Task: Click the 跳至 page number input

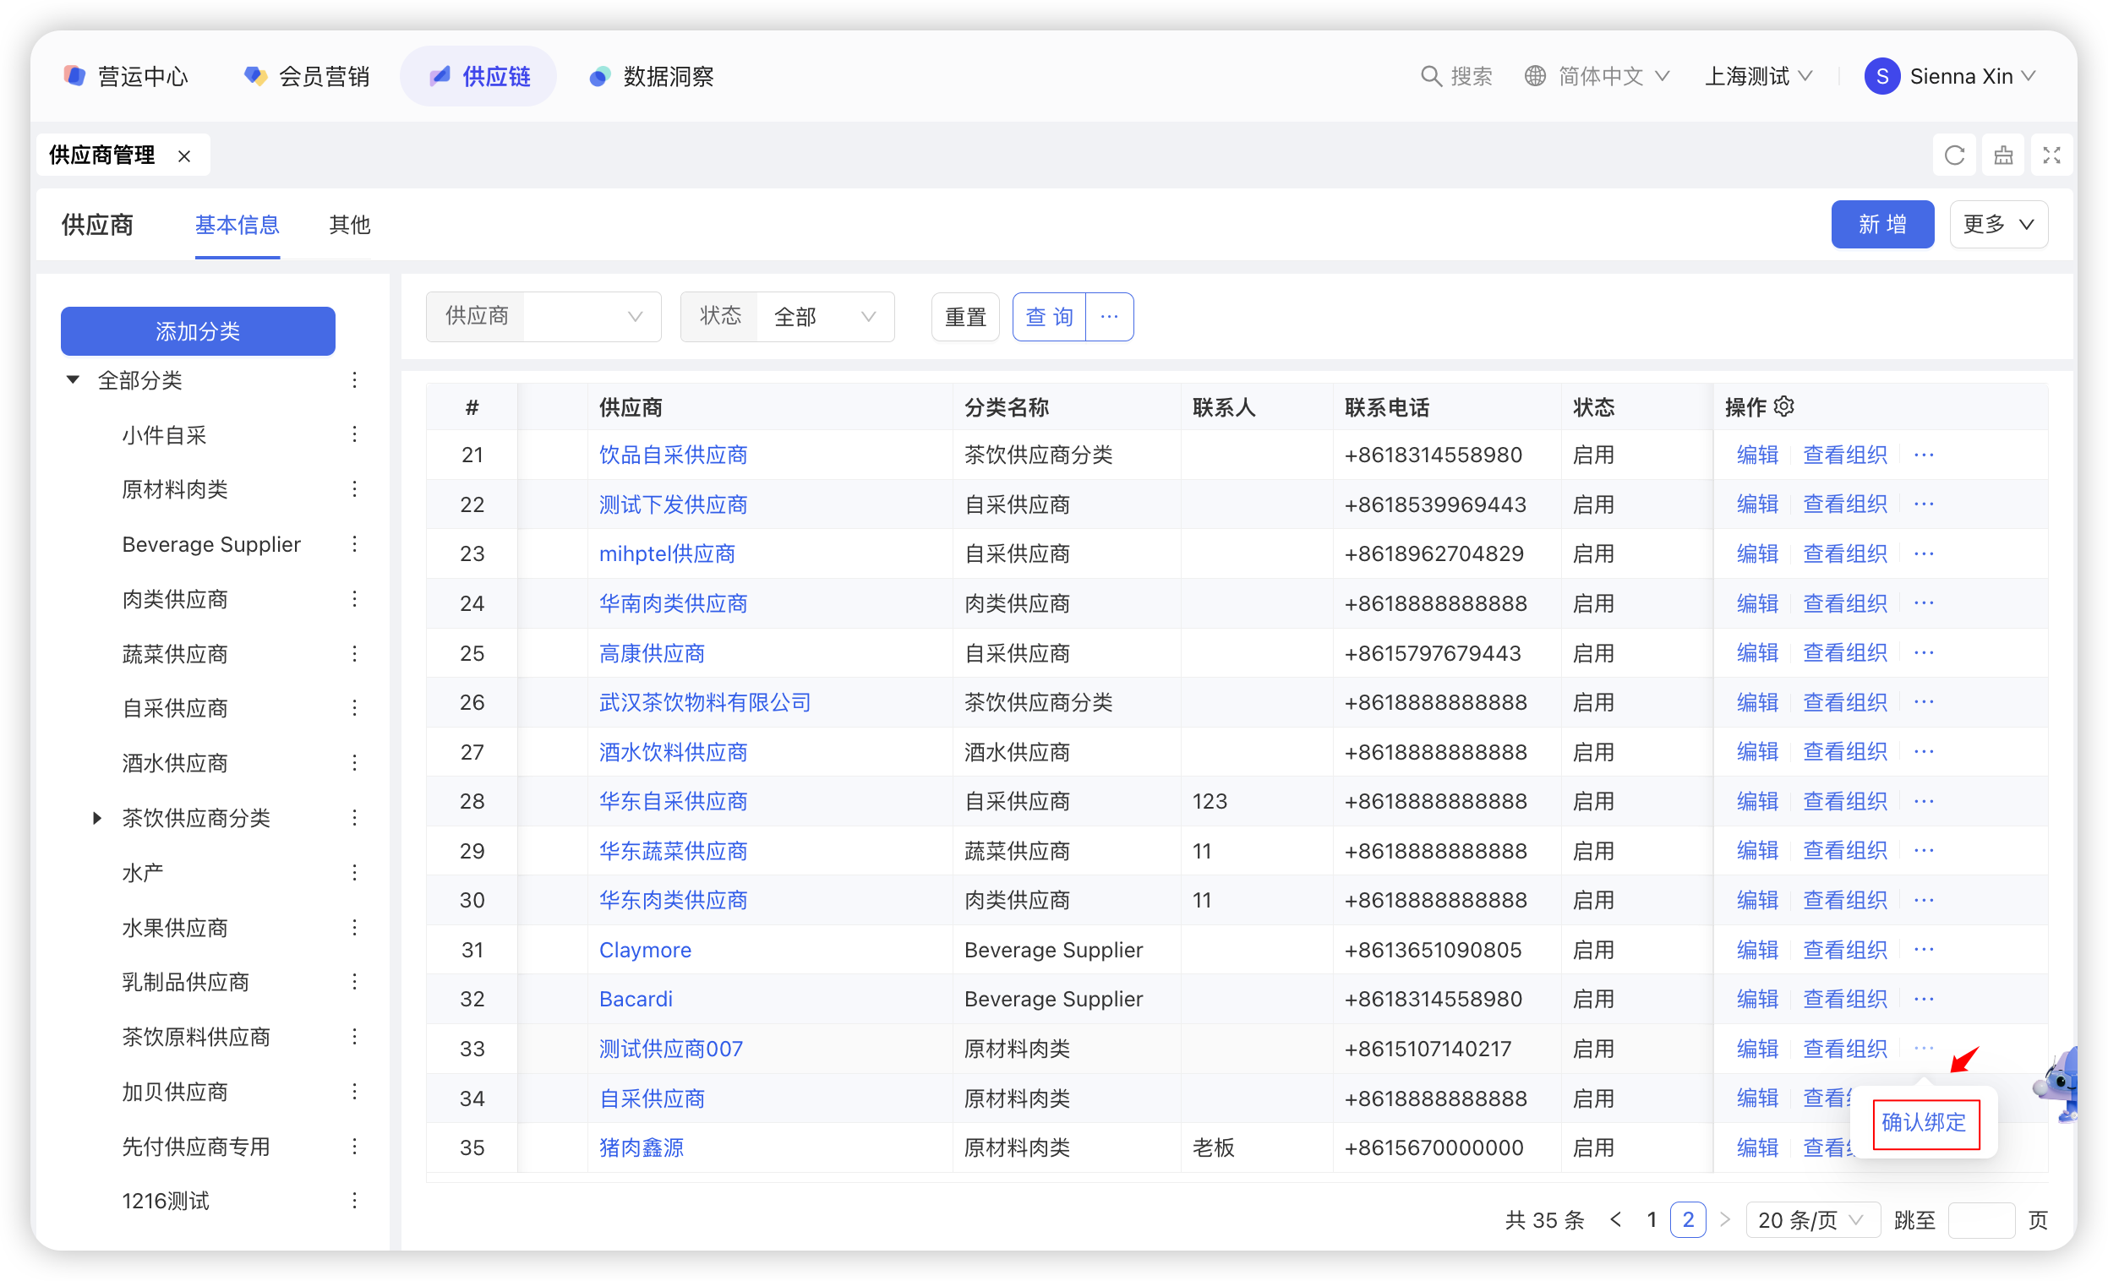Action: click(1980, 1220)
